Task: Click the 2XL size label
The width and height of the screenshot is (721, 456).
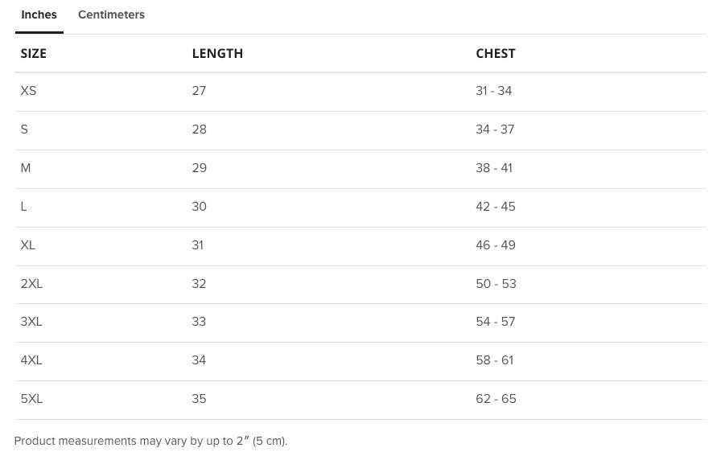Action: [x=31, y=284]
